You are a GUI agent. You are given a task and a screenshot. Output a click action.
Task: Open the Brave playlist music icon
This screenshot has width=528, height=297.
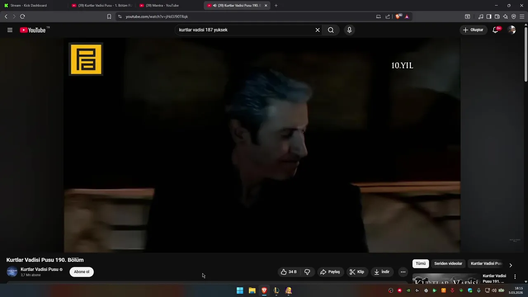pos(481,16)
